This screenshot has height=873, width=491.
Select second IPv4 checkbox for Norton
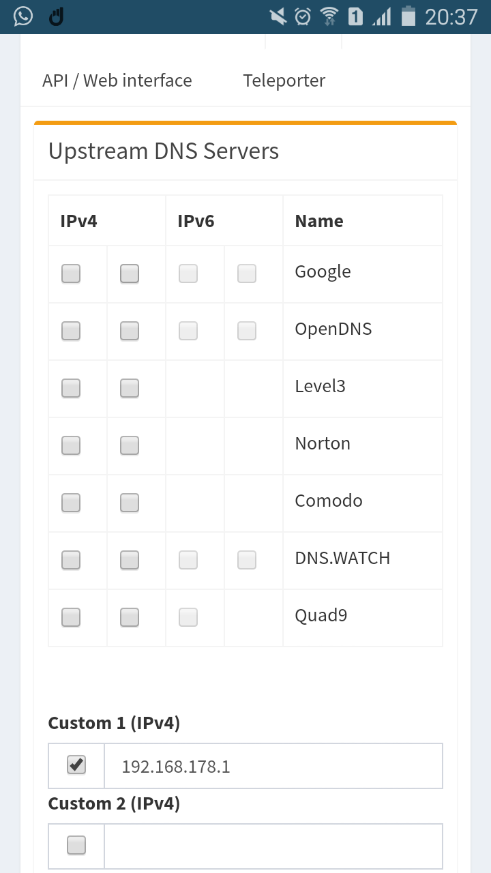pos(130,445)
